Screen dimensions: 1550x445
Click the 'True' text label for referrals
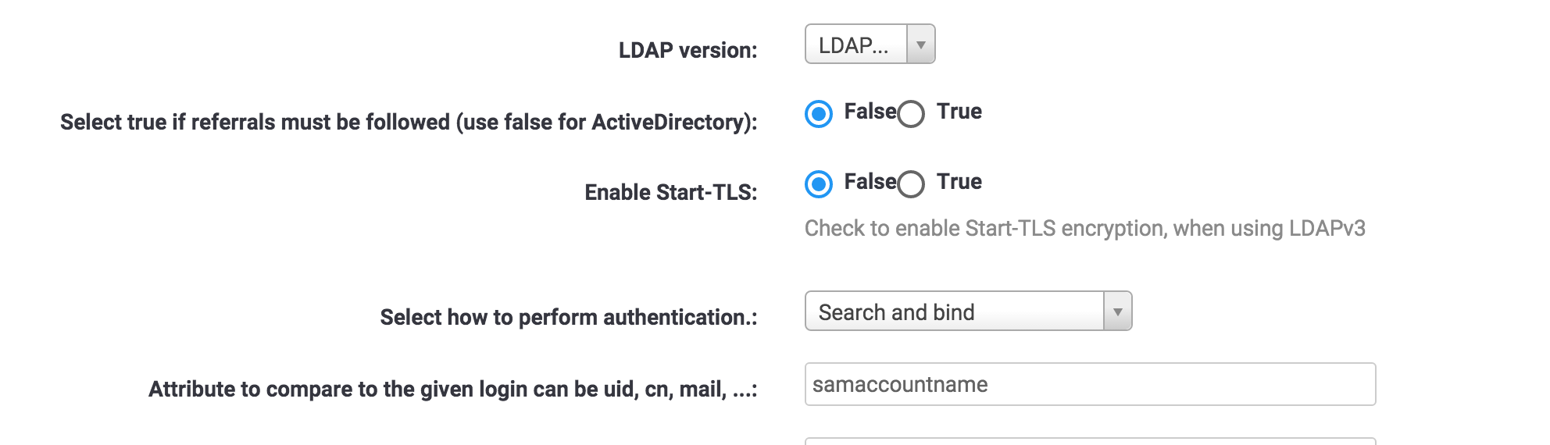959,112
